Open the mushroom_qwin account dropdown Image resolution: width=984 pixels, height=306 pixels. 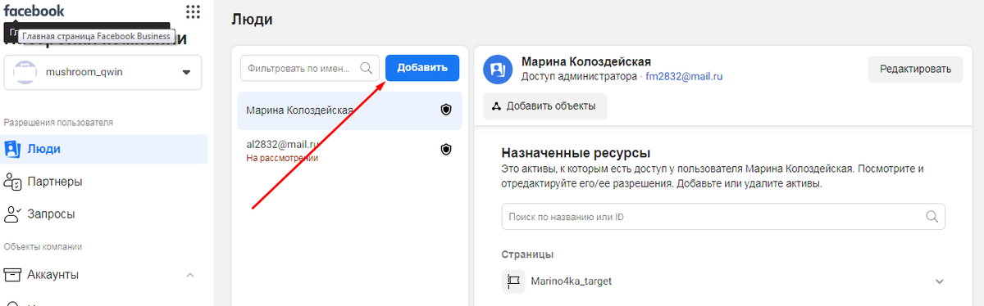(x=102, y=72)
